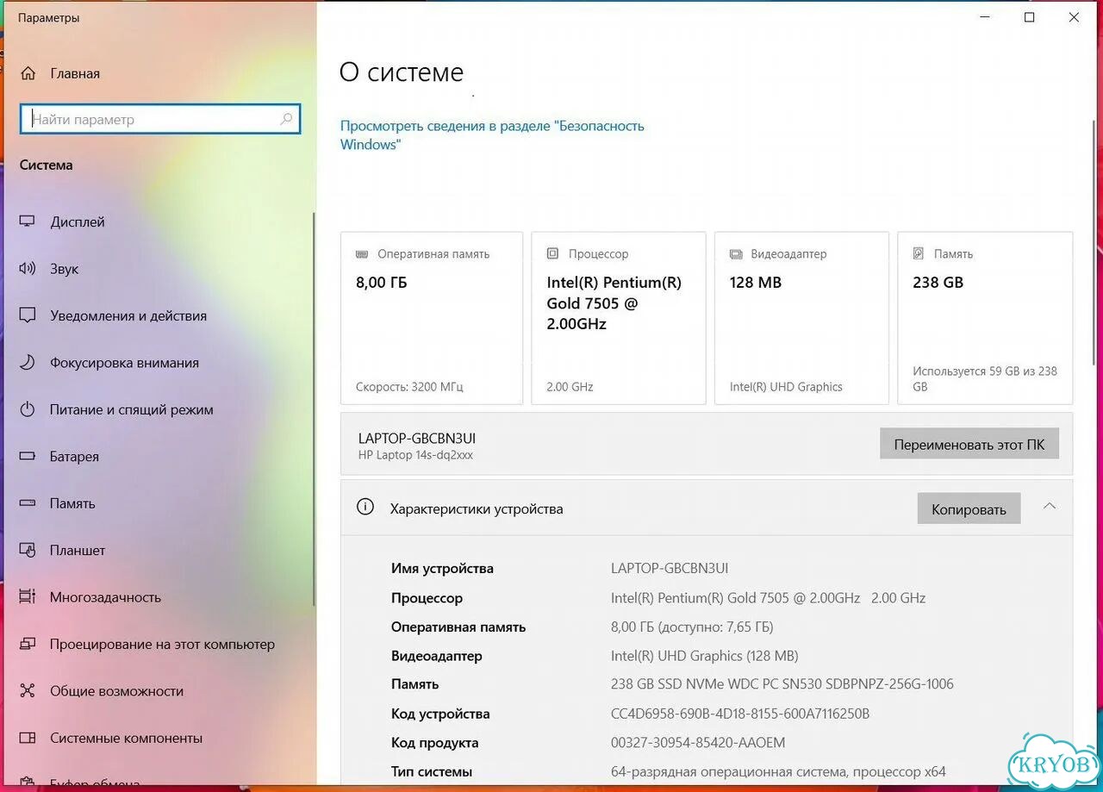Viewport: 1103px width, 792px height.
Task: Select the Видеоадаптер 128 MB card
Action: [801, 318]
